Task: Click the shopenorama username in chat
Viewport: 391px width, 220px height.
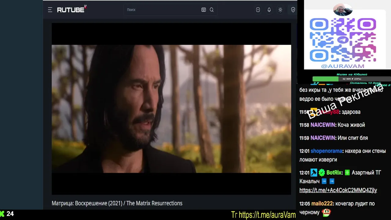Action: 326,151
